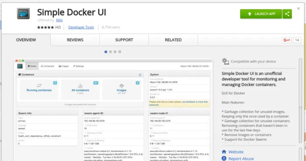Screen dimensions: 306x161
Task: Open the Website link
Action: (x=236, y=152)
